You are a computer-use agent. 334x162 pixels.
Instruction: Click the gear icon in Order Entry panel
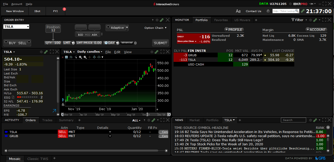(157, 20)
